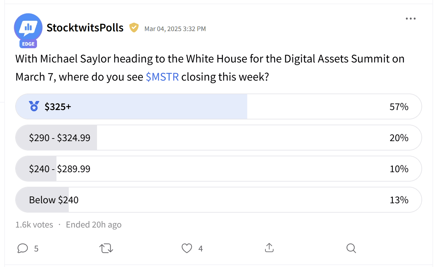Image resolution: width=438 pixels, height=267 pixels.
Task: Click the gold verified badge next to StocktwitsPolls
Action: 134,28
